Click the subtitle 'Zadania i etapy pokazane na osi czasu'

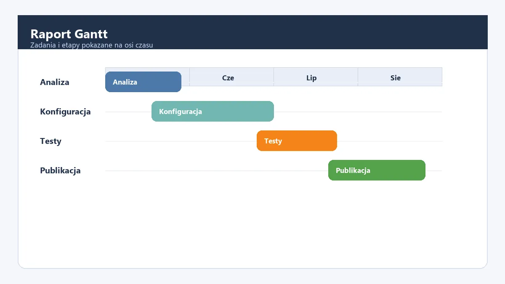(92, 45)
